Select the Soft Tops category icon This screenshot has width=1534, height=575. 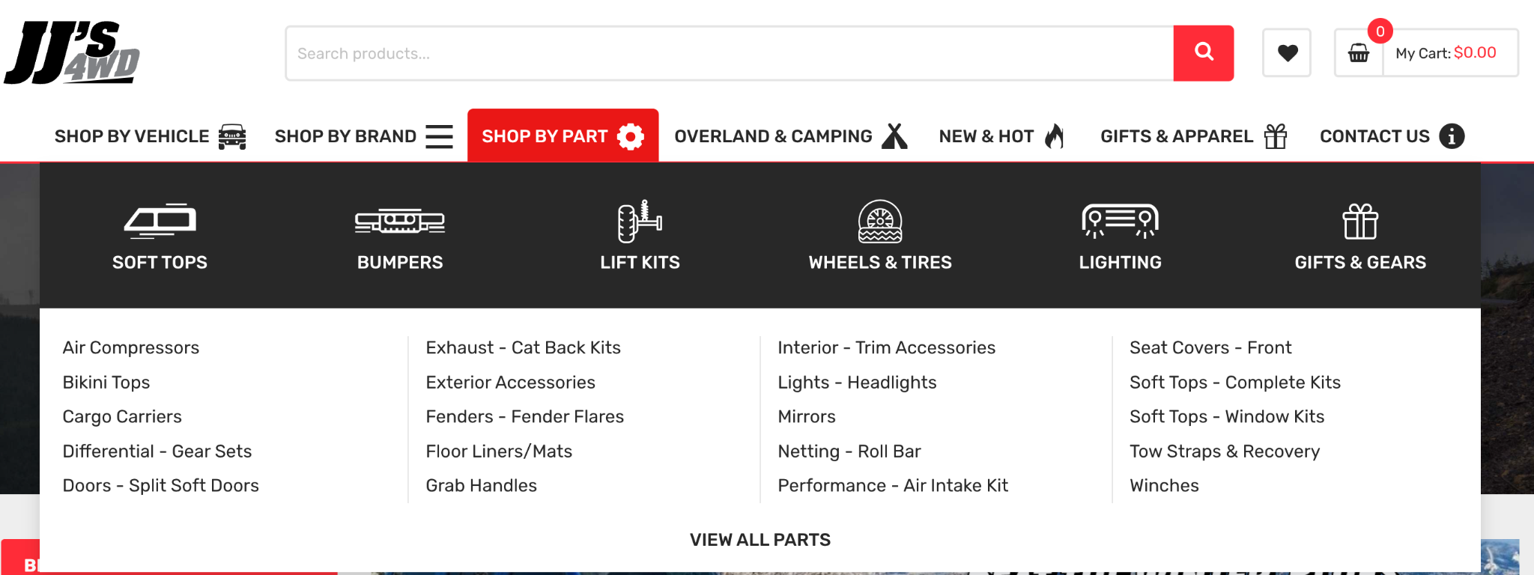160,222
